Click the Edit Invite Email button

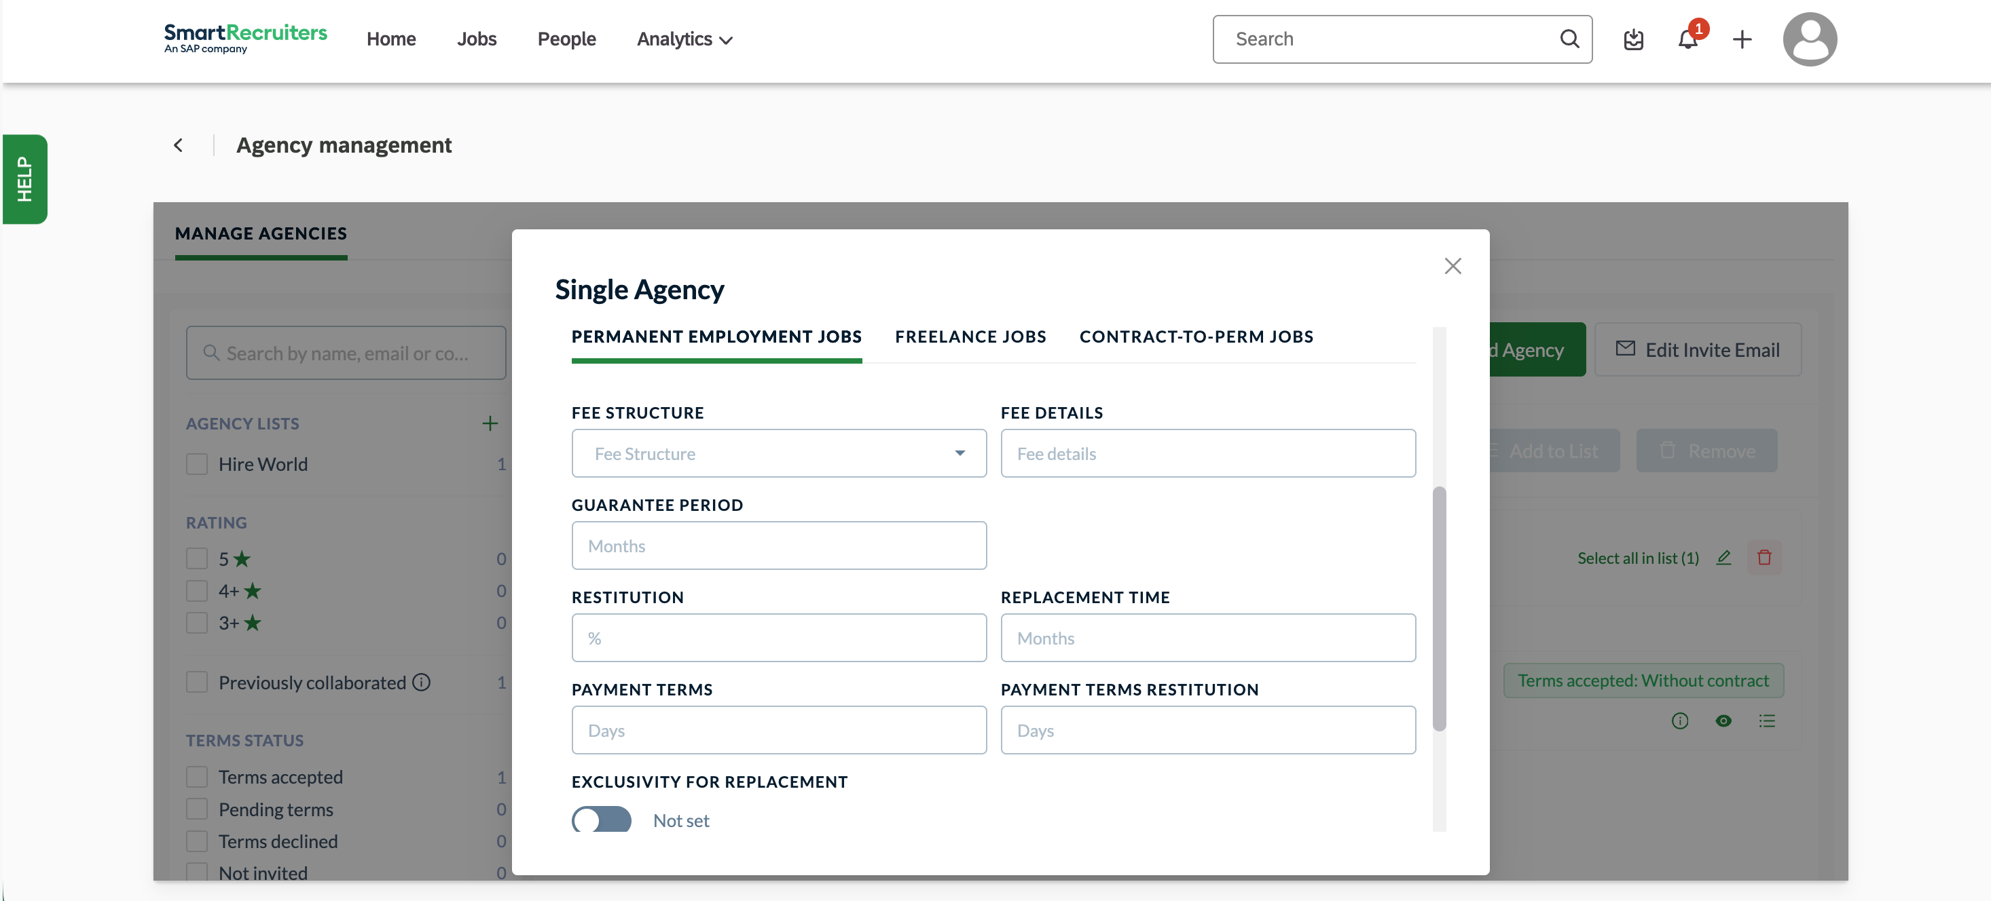pyautogui.click(x=1697, y=349)
